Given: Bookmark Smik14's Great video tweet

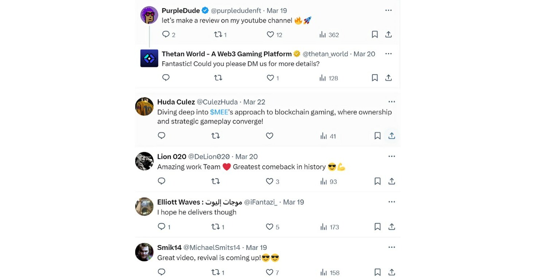Looking at the screenshot, I should [377, 272].
